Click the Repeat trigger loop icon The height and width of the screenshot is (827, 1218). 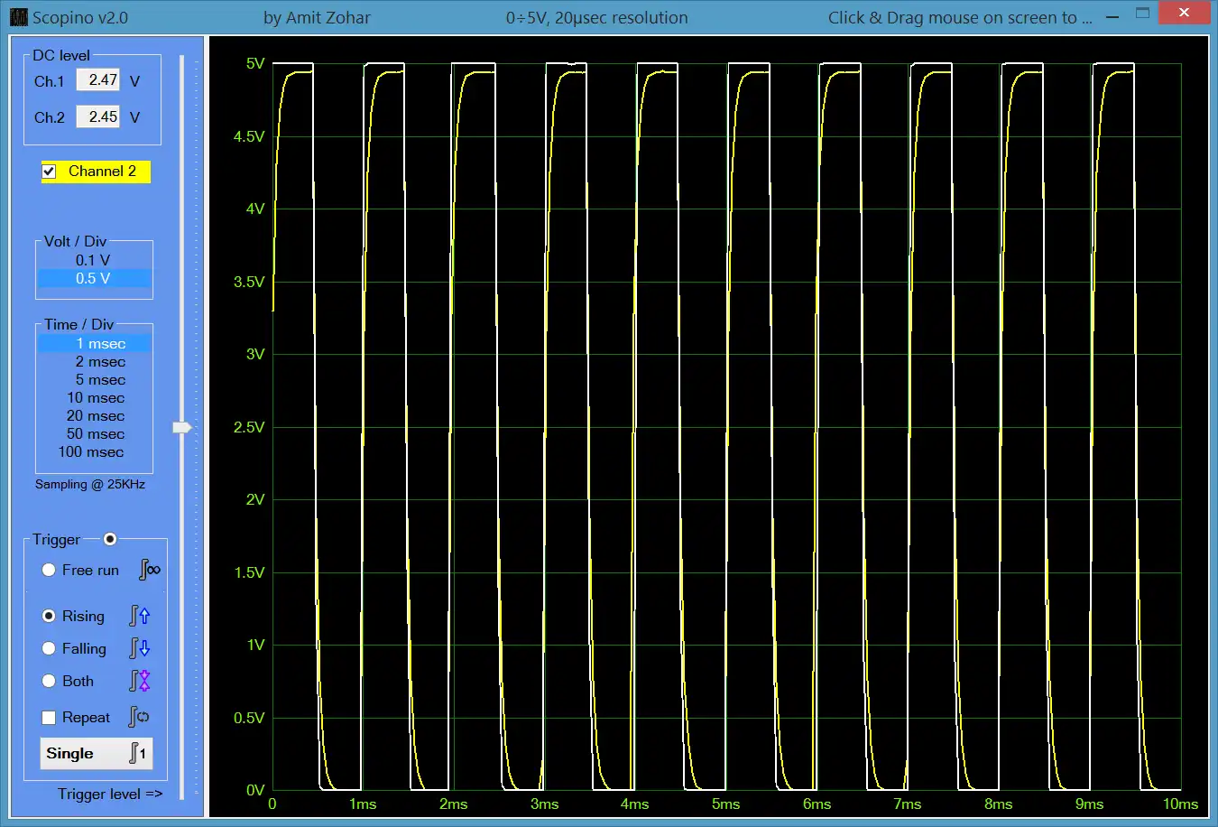140,717
